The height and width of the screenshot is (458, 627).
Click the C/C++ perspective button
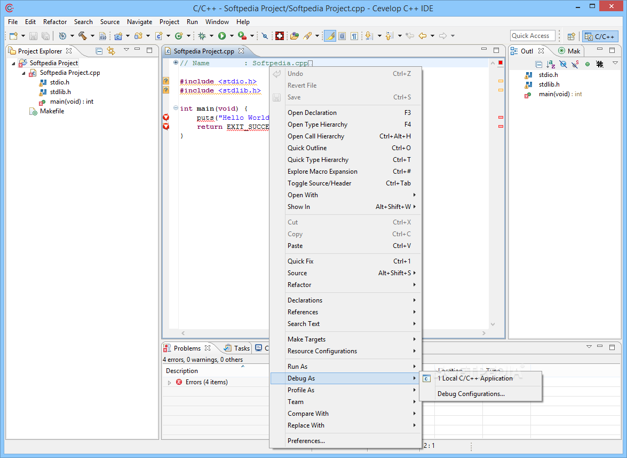pos(600,36)
